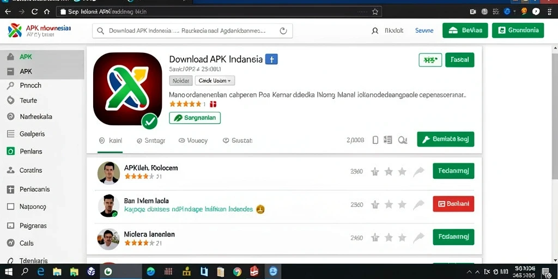
Task: Click the browser back arrow
Action: 8,12
